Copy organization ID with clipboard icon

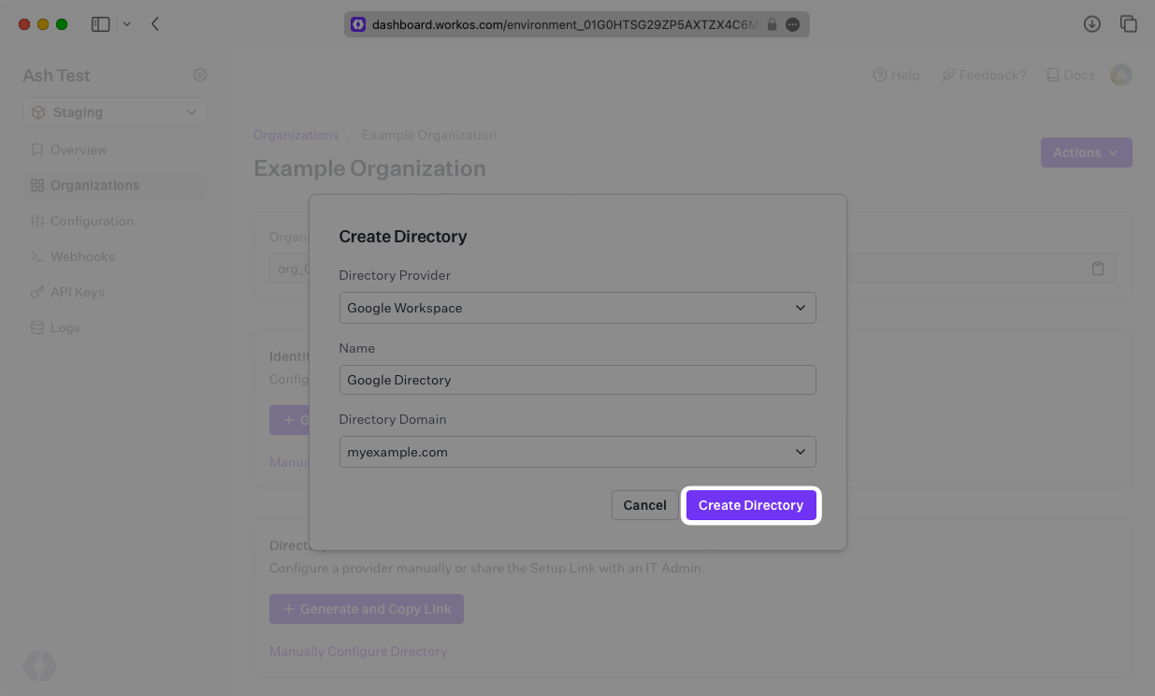point(1098,268)
